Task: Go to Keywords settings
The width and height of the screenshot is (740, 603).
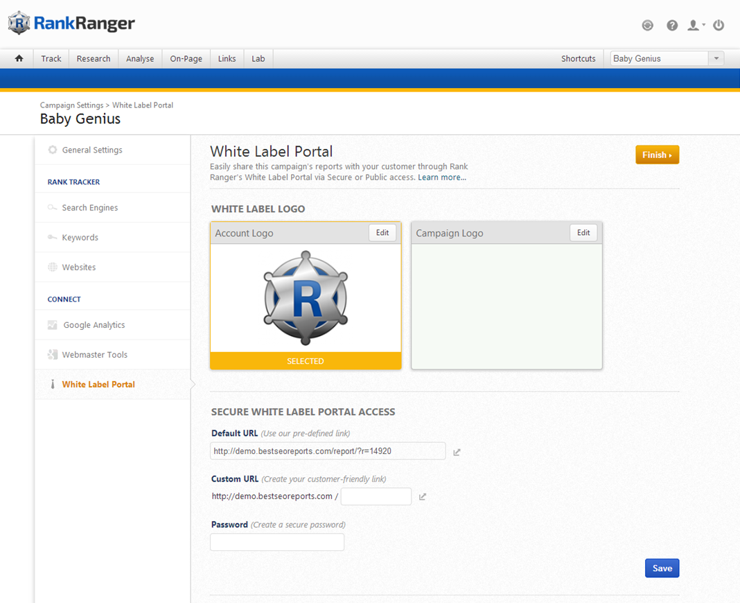Action: coord(113,237)
